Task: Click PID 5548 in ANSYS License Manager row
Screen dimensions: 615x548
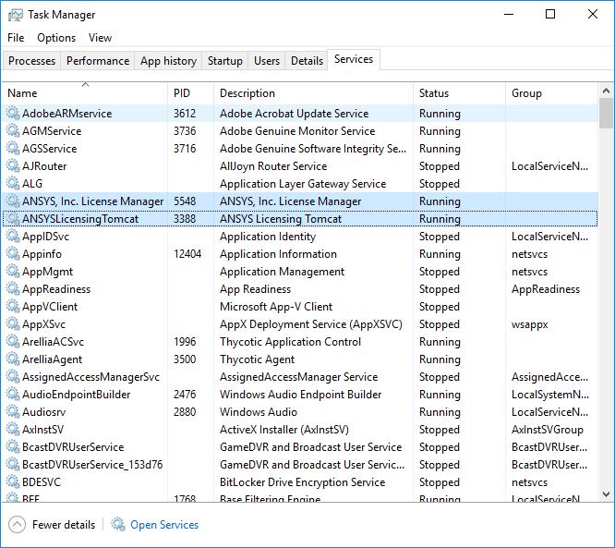Action: point(185,201)
